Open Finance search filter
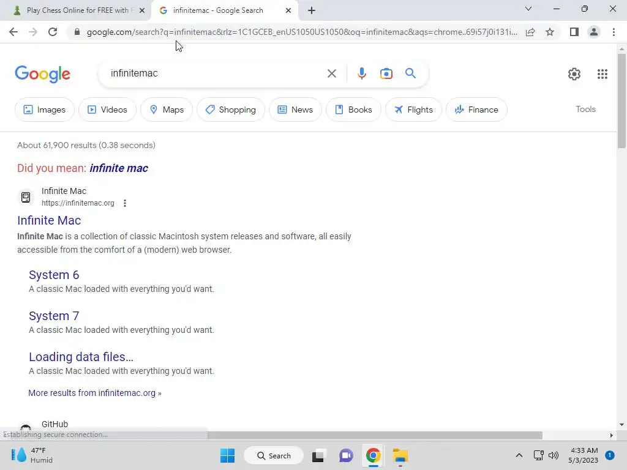Image resolution: width=627 pixels, height=470 pixels. click(476, 110)
